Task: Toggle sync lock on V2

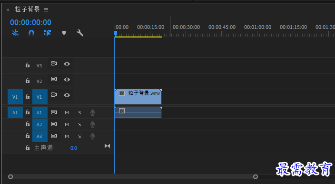Action: pyautogui.click(x=54, y=79)
